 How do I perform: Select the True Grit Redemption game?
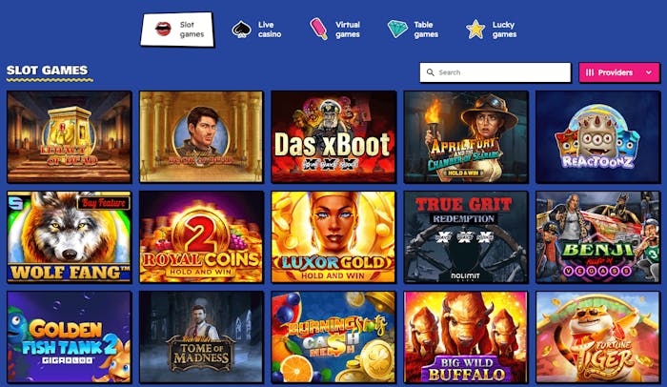coord(466,237)
